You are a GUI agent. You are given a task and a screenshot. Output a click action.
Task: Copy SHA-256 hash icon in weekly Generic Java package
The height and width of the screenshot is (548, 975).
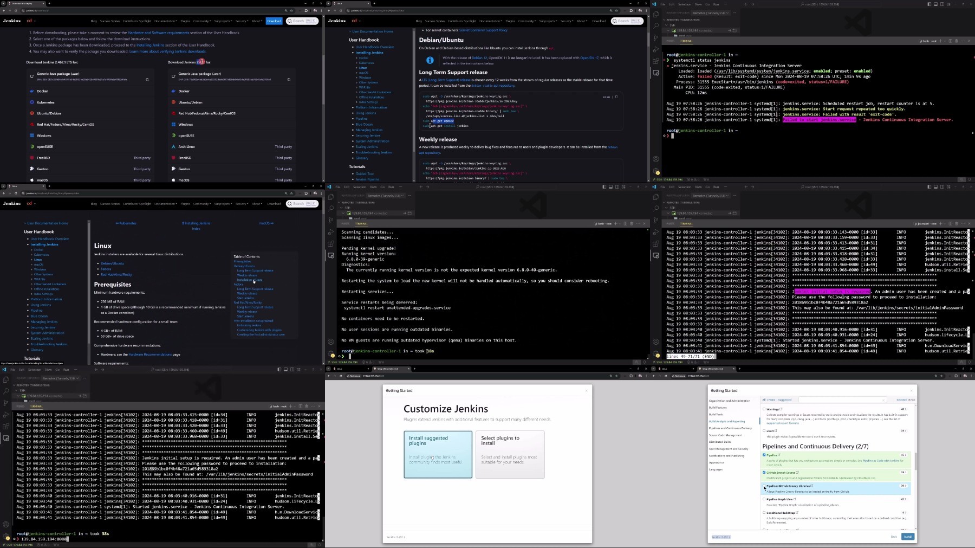click(x=289, y=80)
